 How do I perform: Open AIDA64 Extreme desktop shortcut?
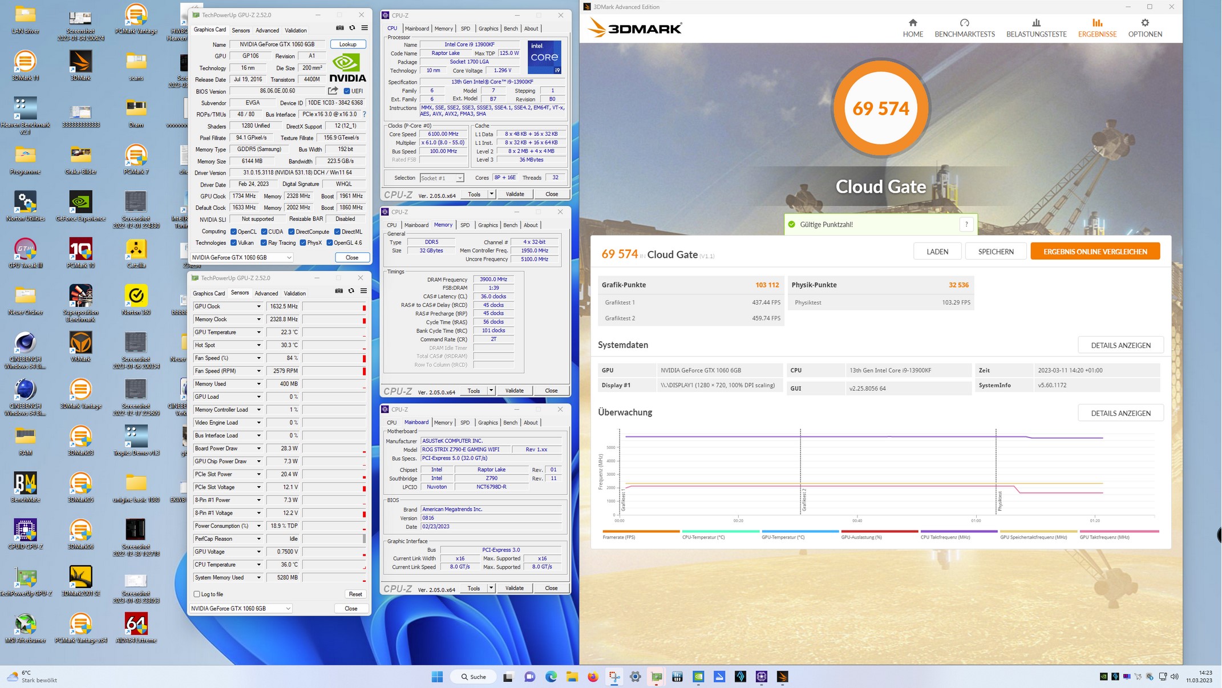(x=136, y=628)
